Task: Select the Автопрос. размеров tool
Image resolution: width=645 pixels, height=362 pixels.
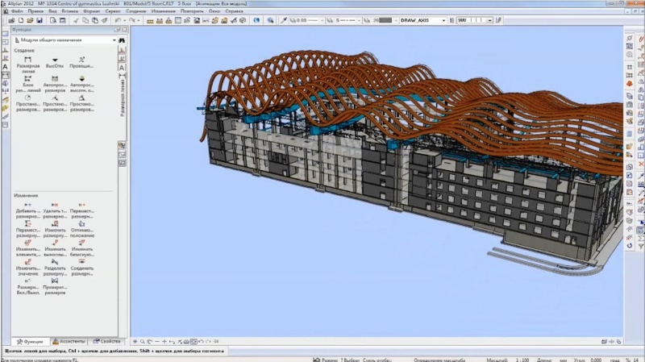Action: pos(55,84)
